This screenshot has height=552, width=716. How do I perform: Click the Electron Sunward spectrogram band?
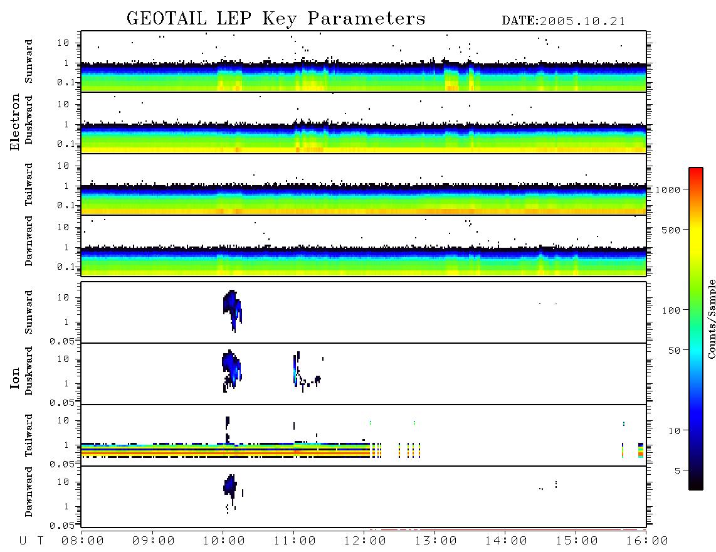(364, 77)
